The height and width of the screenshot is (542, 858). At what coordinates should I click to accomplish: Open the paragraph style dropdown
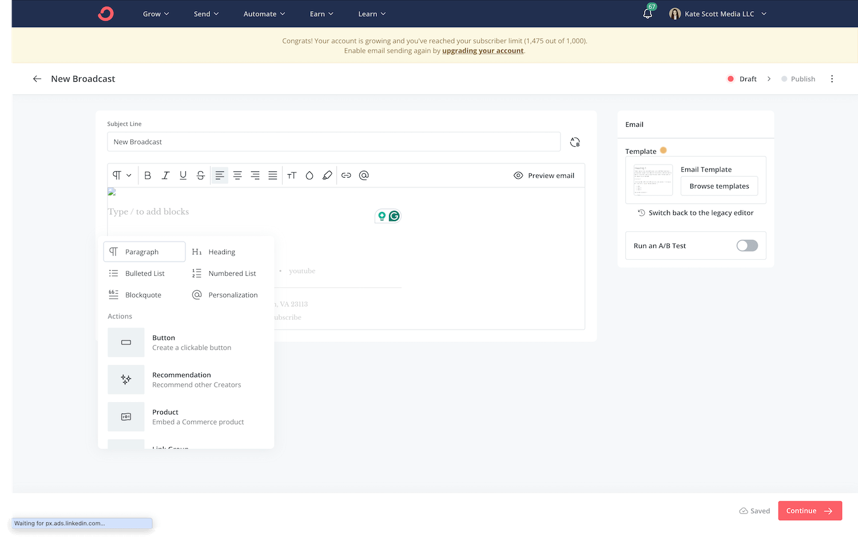[121, 175]
